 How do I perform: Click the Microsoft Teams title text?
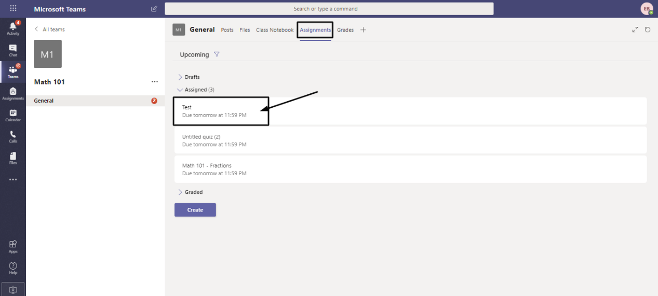coord(60,9)
